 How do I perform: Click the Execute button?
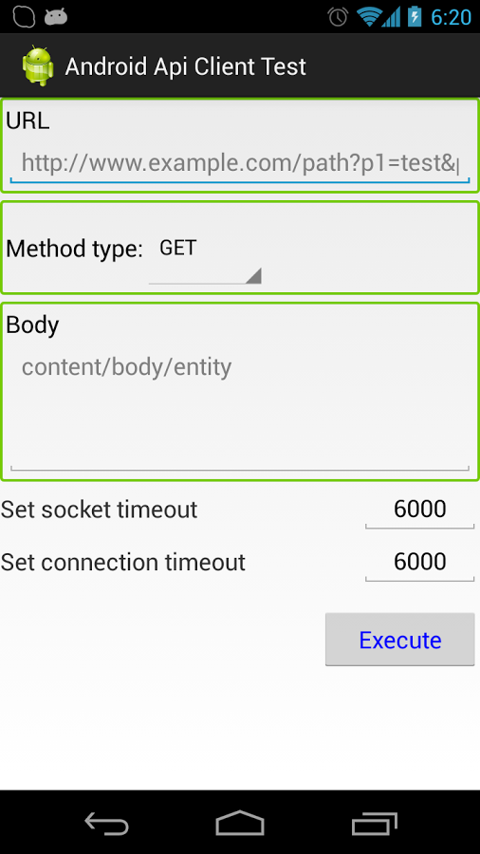pos(400,640)
